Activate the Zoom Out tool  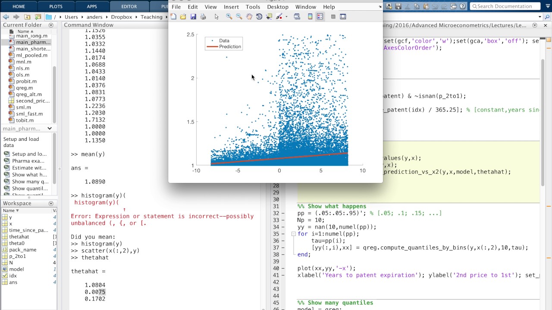click(x=239, y=16)
